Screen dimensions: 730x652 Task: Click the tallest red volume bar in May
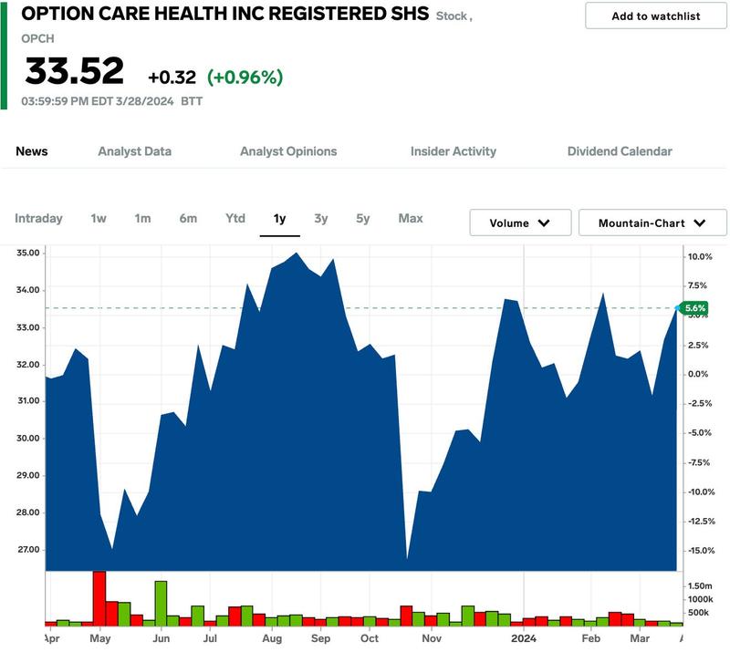(99, 598)
